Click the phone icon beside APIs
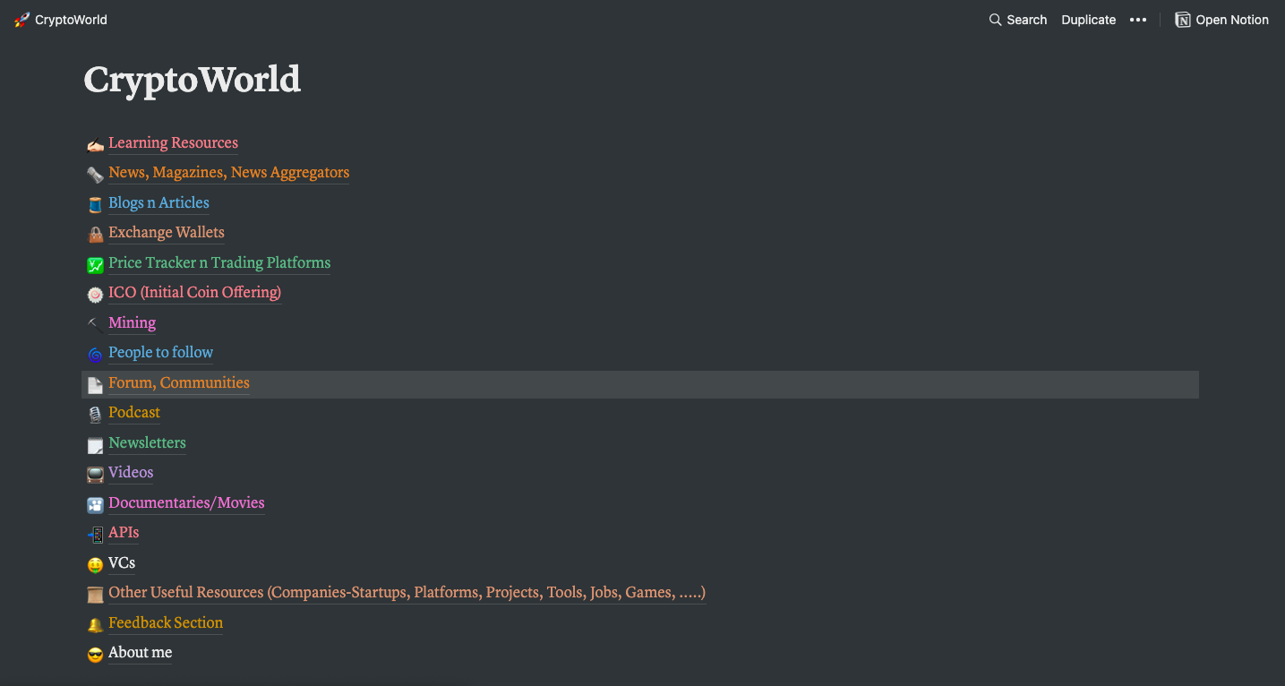This screenshot has height=686, width=1285. pos(95,534)
